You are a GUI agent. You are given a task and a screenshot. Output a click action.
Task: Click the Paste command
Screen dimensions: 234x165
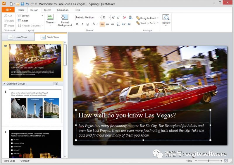pos(9,25)
